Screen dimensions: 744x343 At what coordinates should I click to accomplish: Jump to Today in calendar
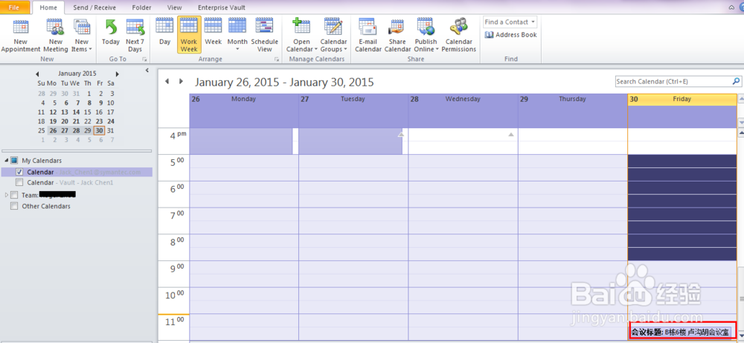[x=111, y=33]
